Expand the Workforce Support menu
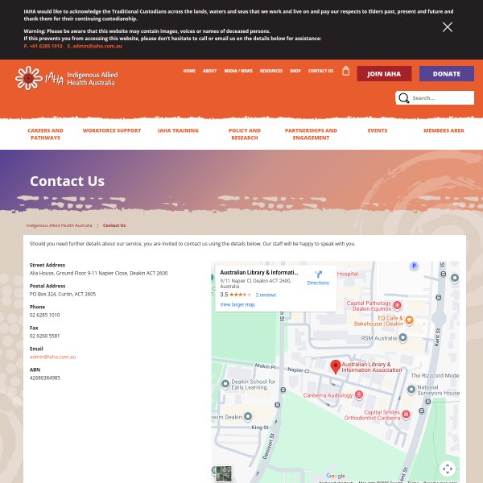The width and height of the screenshot is (483, 483). pyautogui.click(x=111, y=130)
